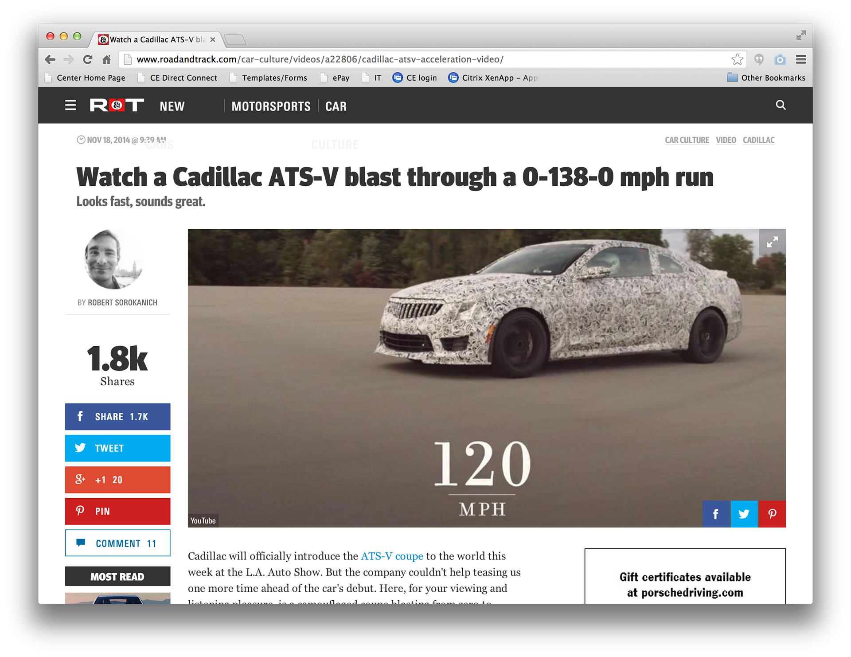Click the TWEET button
Screen dimensions: 851x657
(x=117, y=448)
